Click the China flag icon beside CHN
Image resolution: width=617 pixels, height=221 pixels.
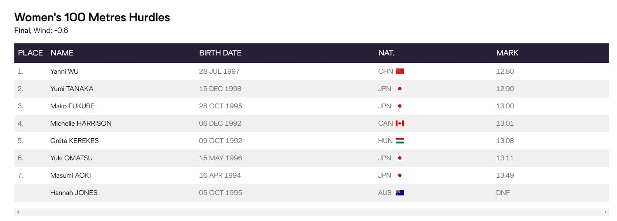pos(400,71)
